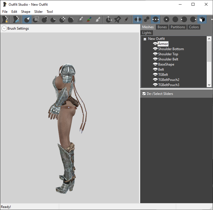Click the New Project icon with star
213x210 pixels.
pos(5,19)
